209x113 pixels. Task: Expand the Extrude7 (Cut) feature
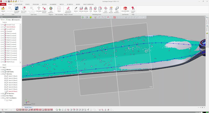click(x=1, y=25)
